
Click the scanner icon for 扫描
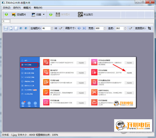click(34, 15)
